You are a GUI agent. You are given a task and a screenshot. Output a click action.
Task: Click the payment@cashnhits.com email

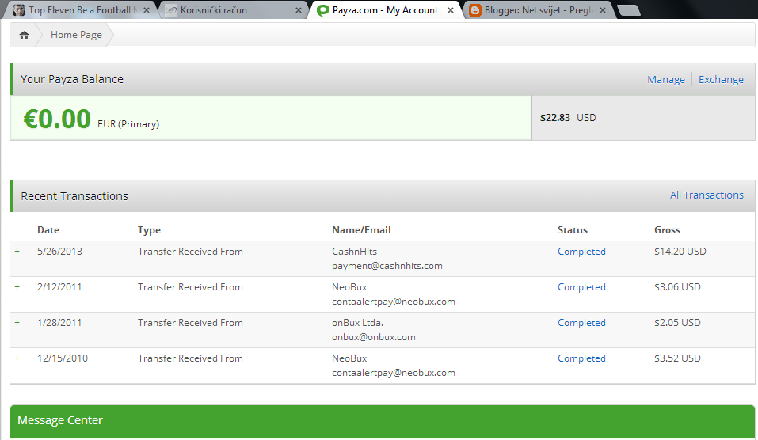pos(387,266)
